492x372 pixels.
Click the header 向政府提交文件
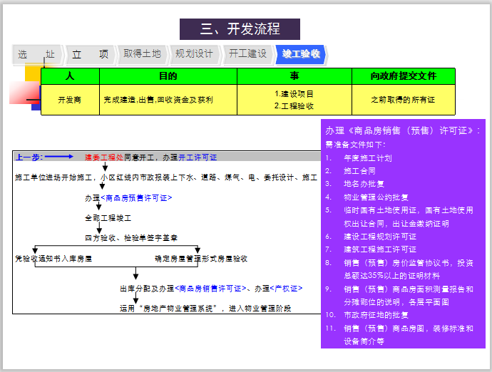403,76
